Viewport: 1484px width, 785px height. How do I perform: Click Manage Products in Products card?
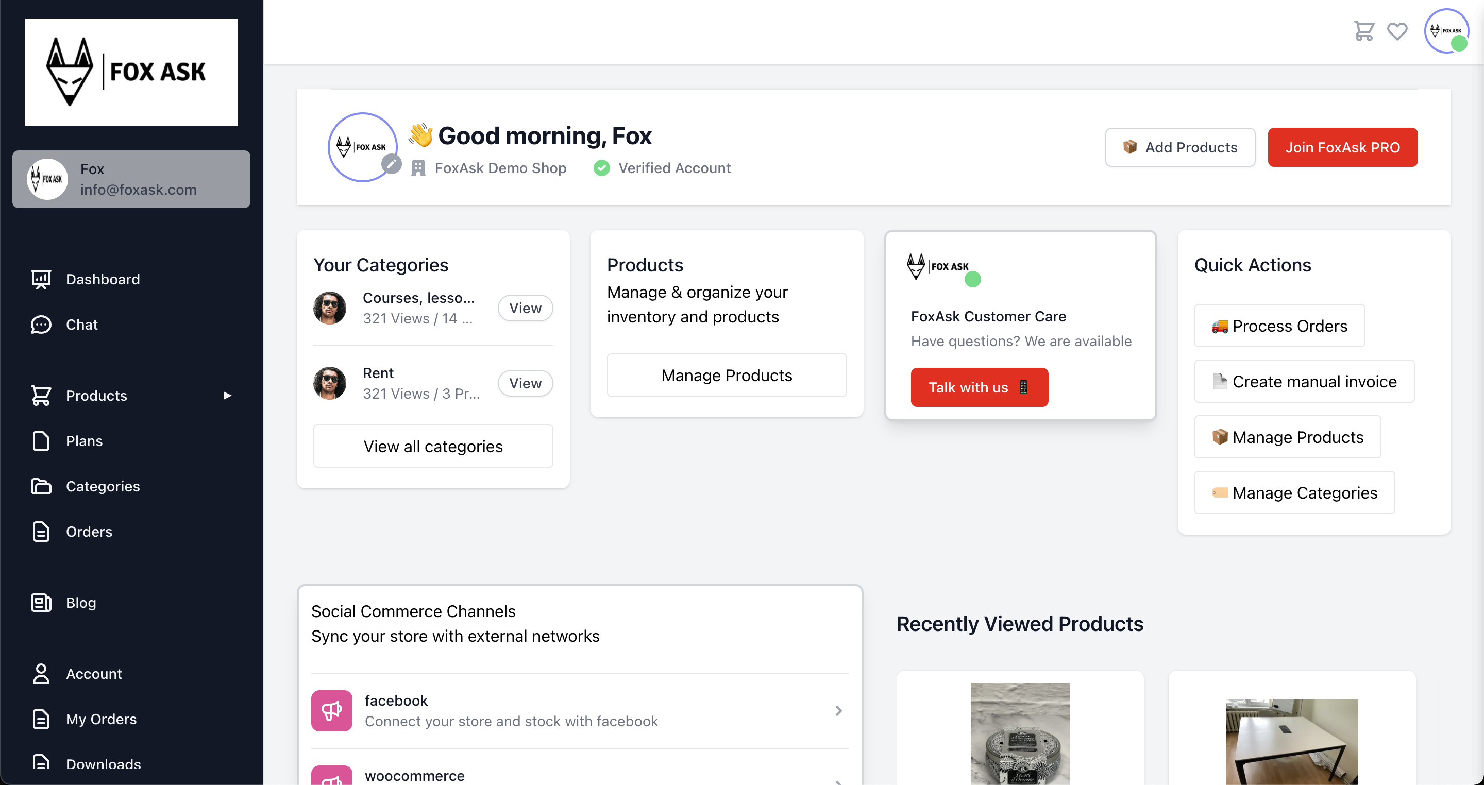[x=727, y=376]
